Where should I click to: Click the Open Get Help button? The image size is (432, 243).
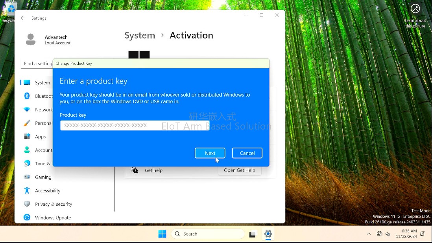tap(240, 170)
